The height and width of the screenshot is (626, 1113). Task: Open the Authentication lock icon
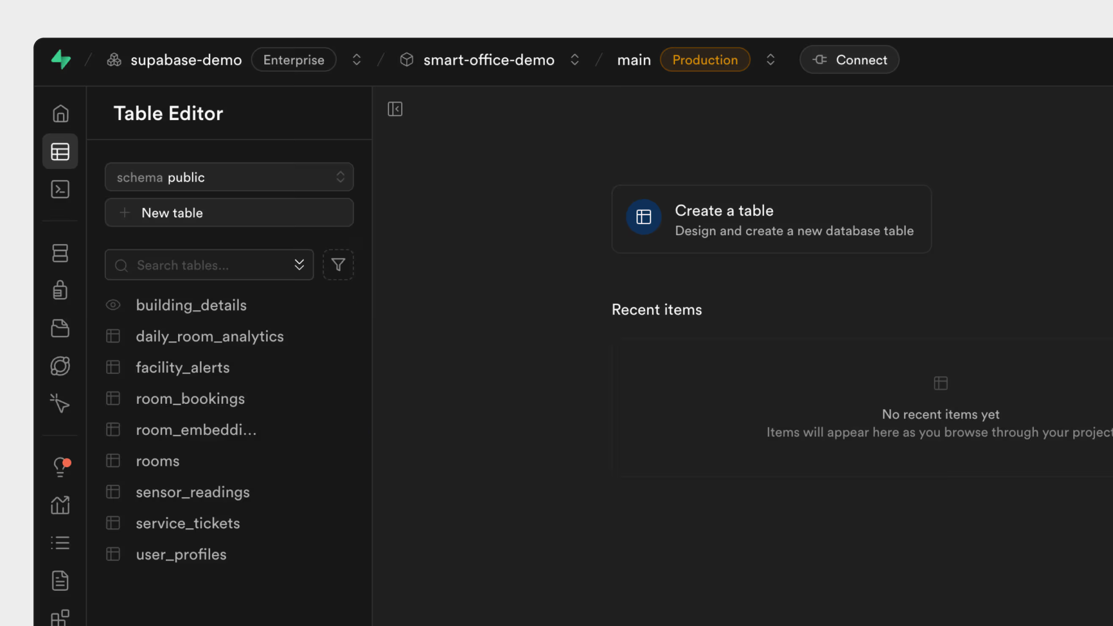pyautogui.click(x=60, y=290)
